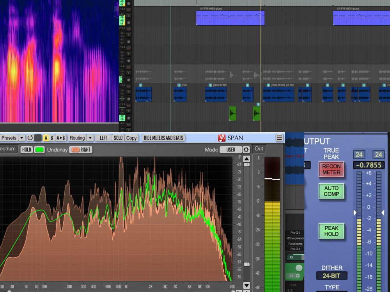Open SPAN mode settings gear icon
This screenshot has height=292, width=390.
[246, 150]
